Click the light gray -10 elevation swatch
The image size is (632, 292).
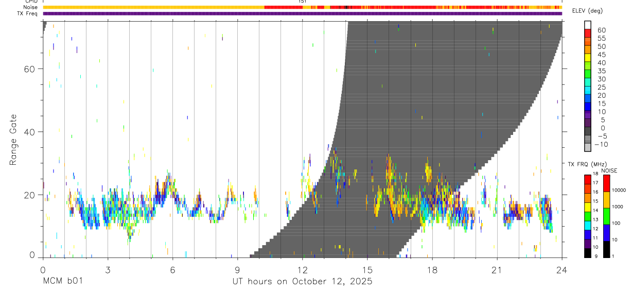point(587,147)
